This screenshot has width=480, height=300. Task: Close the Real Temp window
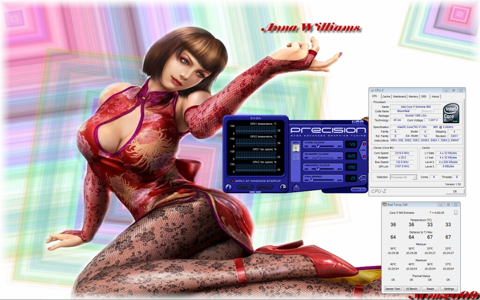pyautogui.click(x=456, y=204)
